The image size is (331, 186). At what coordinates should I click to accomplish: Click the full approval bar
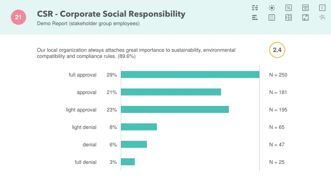pyautogui.click(x=190, y=75)
